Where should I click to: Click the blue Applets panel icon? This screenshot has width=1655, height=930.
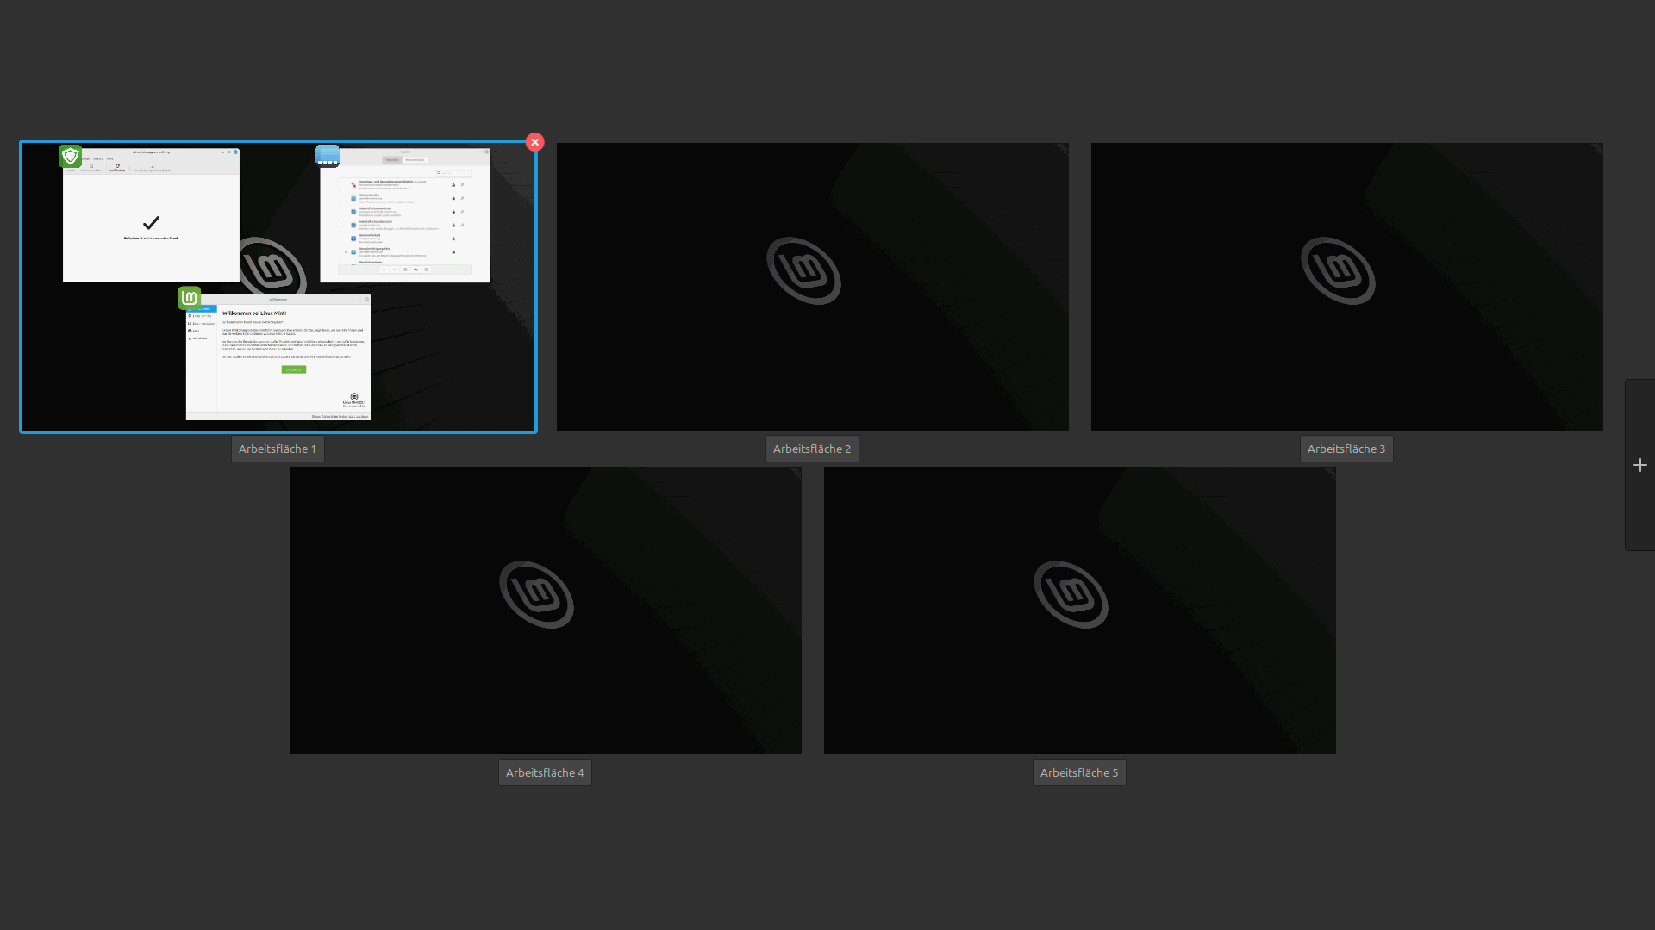coord(328,156)
